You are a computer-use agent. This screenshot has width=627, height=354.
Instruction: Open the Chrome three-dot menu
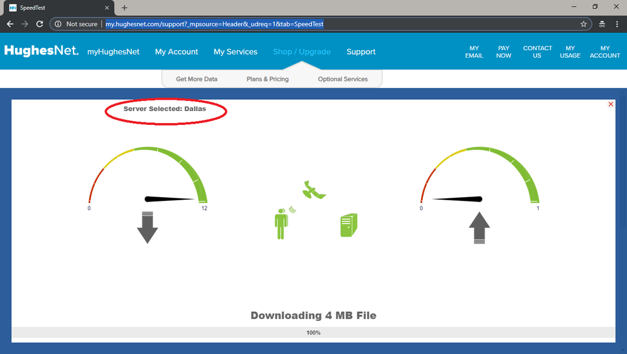click(x=618, y=24)
